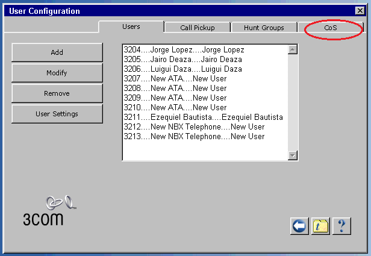Switch to the Users tab
The image size is (371, 256).
[x=131, y=27]
